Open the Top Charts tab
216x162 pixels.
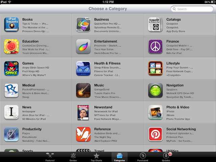96,157
